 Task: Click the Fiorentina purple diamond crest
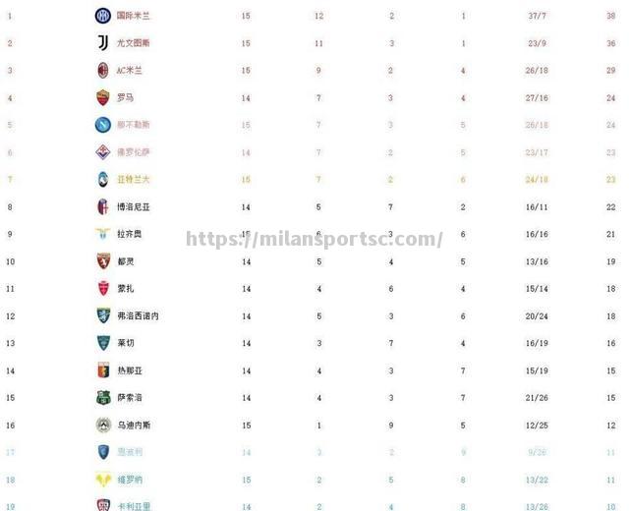[x=102, y=152]
